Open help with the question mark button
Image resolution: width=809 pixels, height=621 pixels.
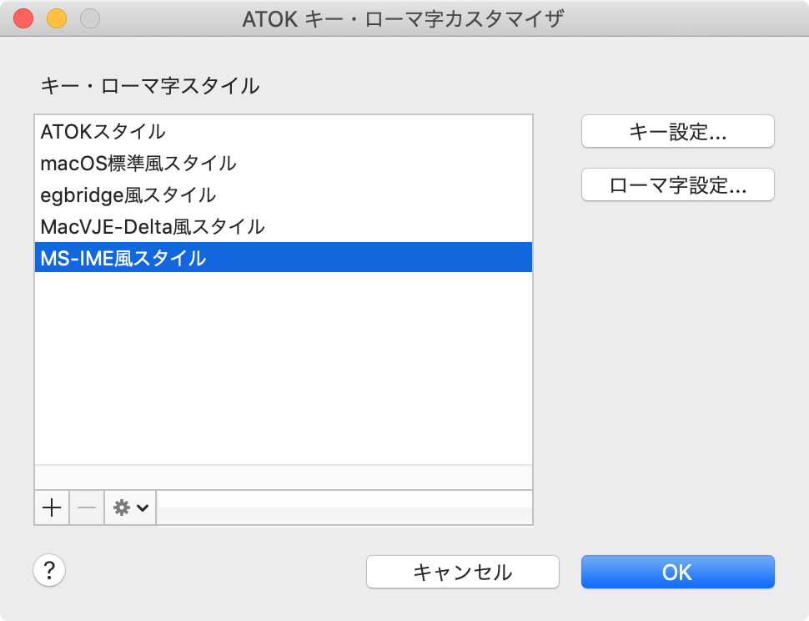(49, 570)
